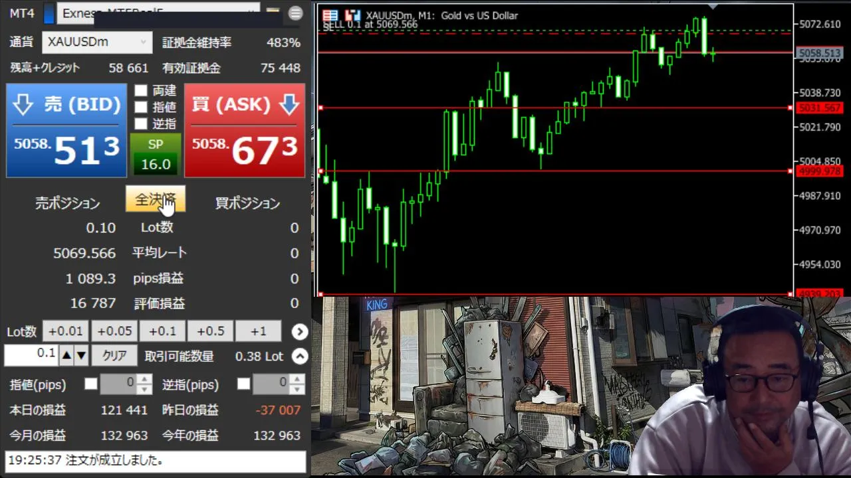Click the blue MT4 status indicator bar
Viewport: 851px width, 478px height.
click(x=49, y=13)
